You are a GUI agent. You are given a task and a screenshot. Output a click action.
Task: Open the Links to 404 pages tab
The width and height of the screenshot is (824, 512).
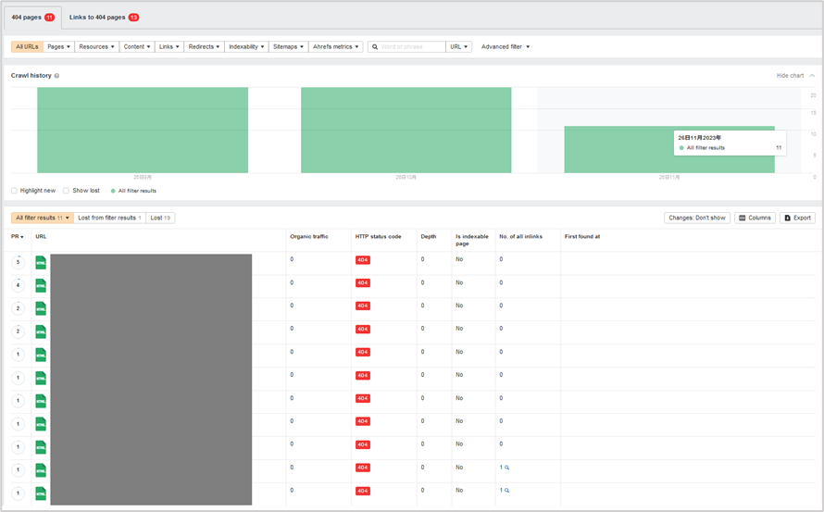[x=104, y=18]
